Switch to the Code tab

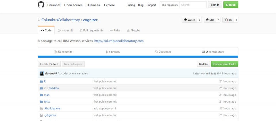click(46, 30)
